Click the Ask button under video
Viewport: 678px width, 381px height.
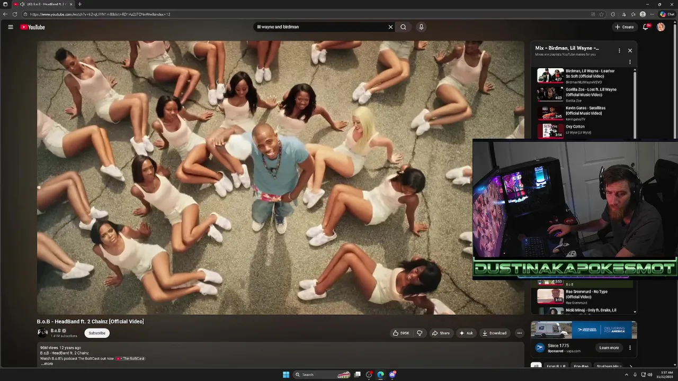(x=466, y=333)
